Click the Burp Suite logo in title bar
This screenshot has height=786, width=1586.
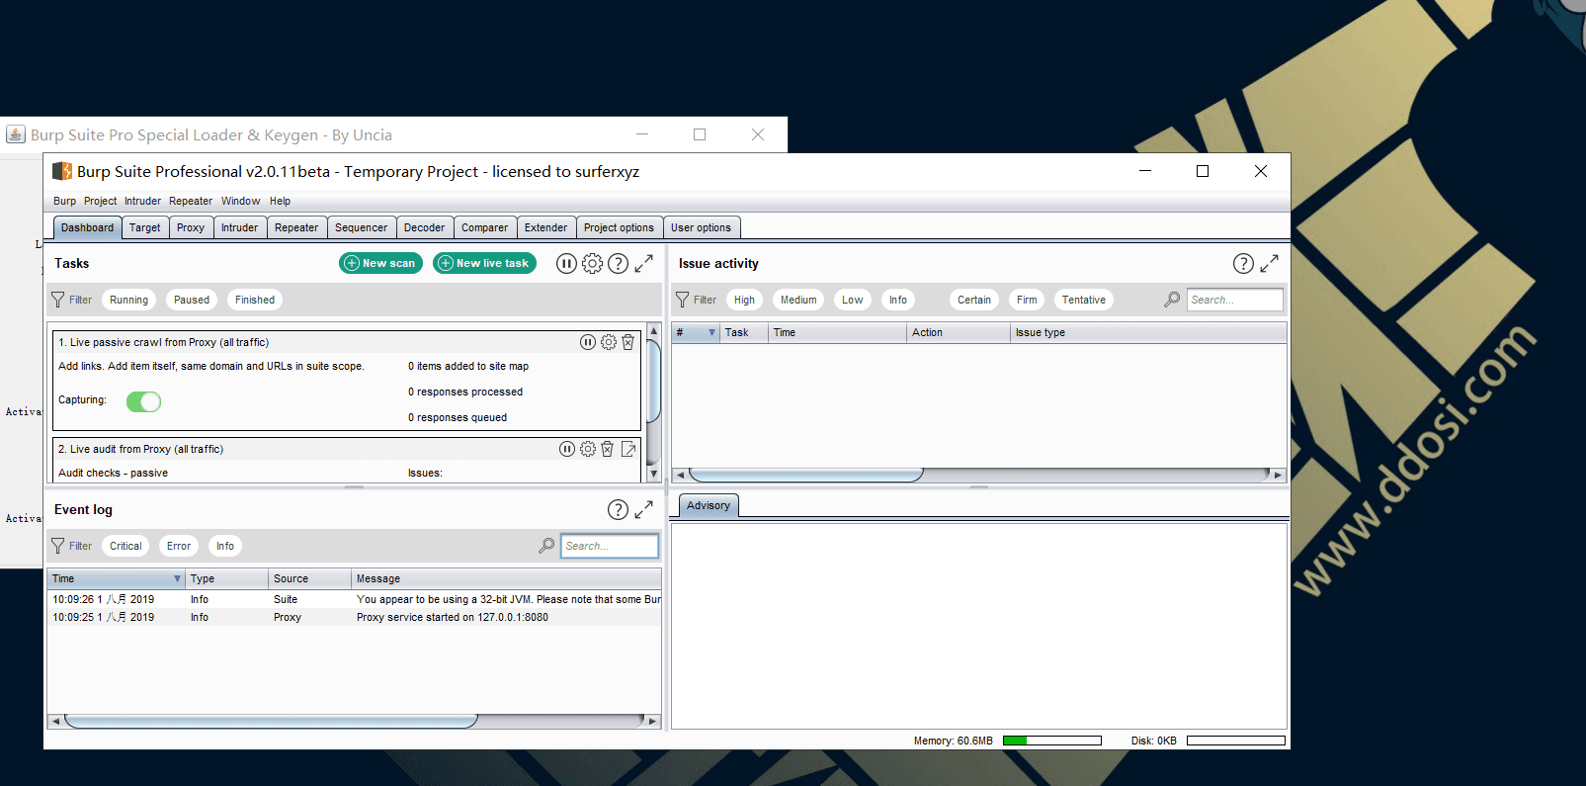click(62, 171)
